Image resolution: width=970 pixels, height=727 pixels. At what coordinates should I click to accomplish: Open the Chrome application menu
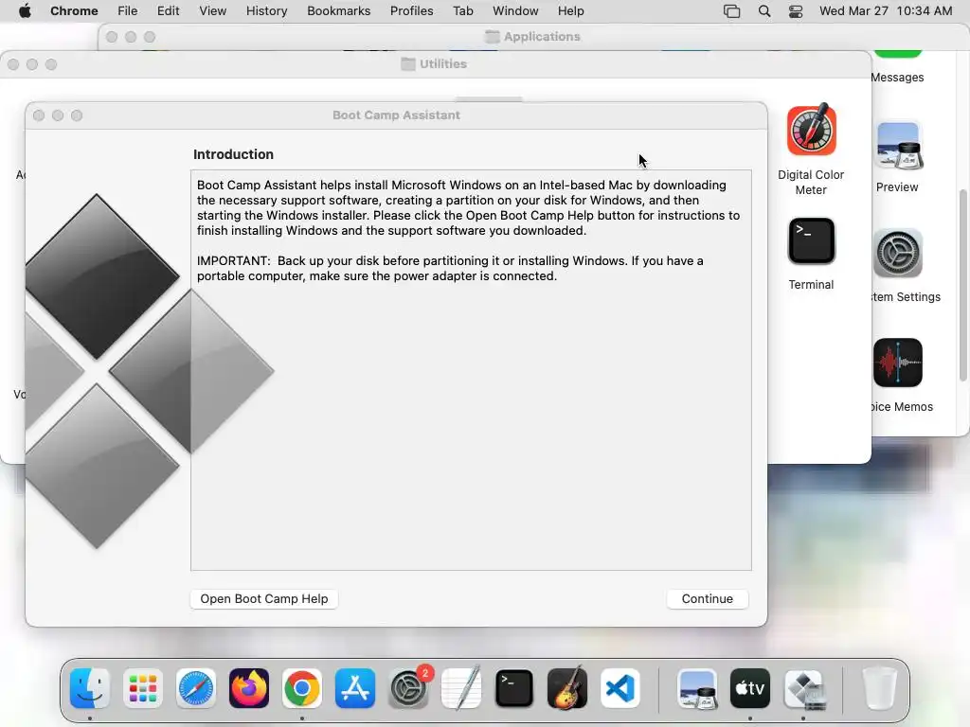pos(74,11)
